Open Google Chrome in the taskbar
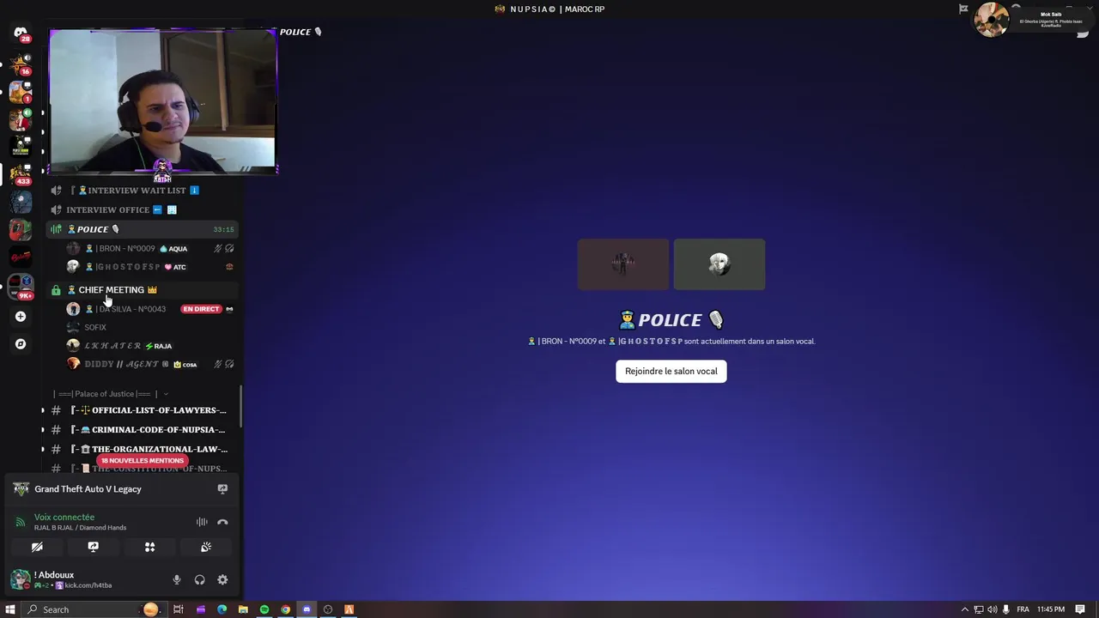1099x618 pixels. pyautogui.click(x=286, y=609)
